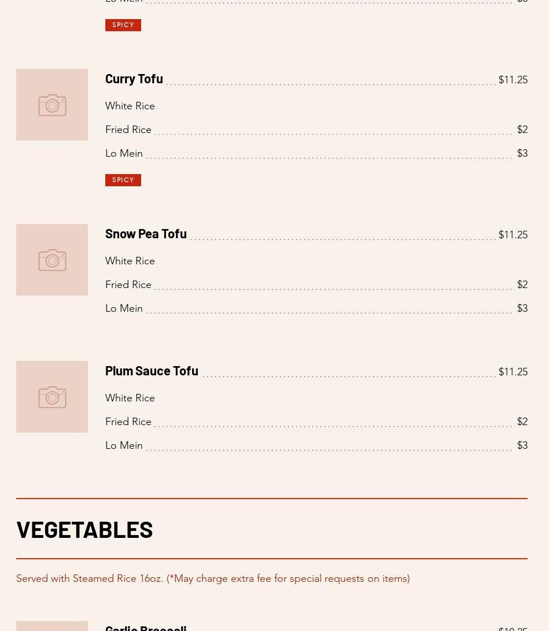Select Lo Mein under Plum Sauce Tofu
The height and width of the screenshot is (631, 549).
click(x=124, y=446)
